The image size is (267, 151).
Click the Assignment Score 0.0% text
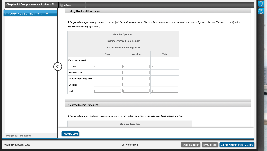[x=17, y=145]
